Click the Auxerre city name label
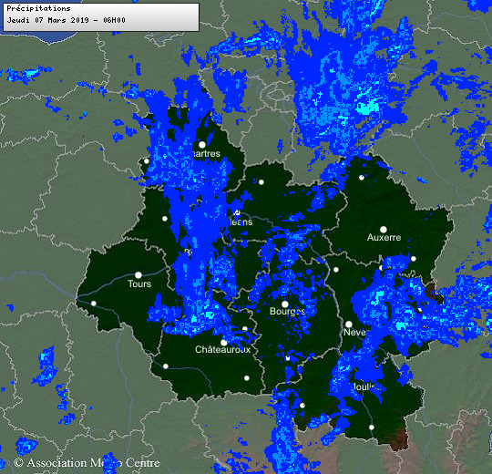The image size is (492, 474). click(x=384, y=237)
